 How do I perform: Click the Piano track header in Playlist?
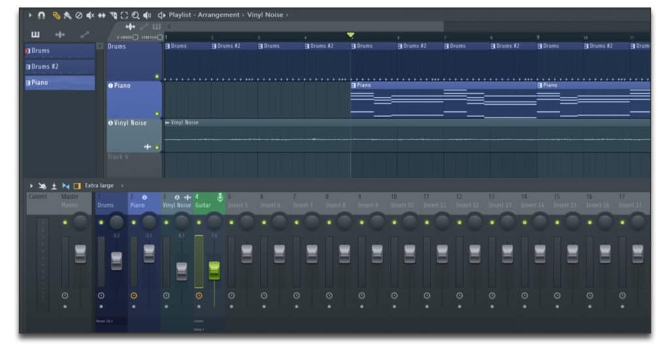click(x=133, y=100)
